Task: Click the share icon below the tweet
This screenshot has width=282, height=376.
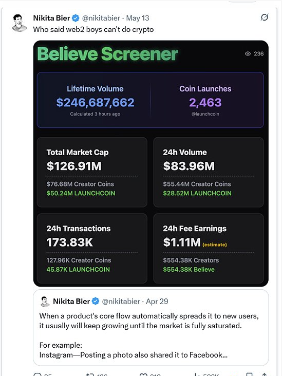Action: click(x=265, y=374)
